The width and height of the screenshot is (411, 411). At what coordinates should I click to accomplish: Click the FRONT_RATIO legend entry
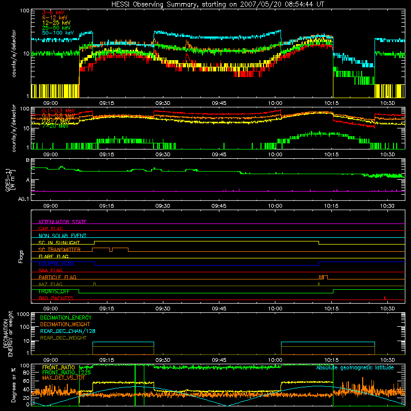pos(59,367)
